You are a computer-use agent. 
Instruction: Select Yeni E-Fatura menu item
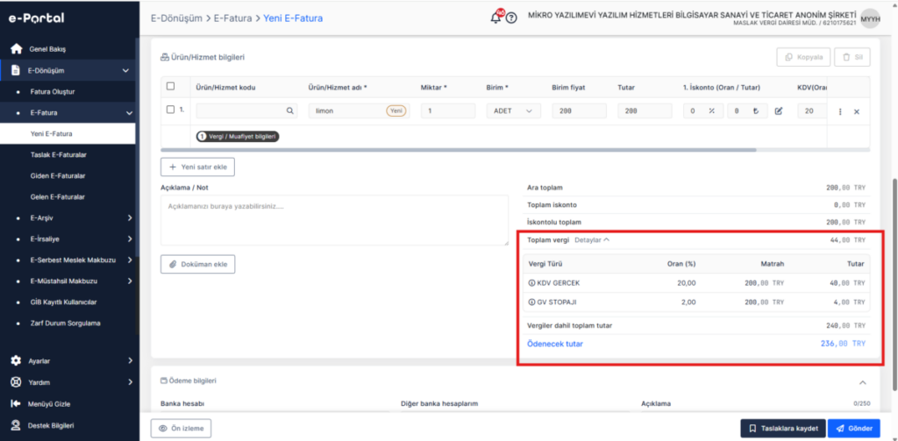coord(68,134)
